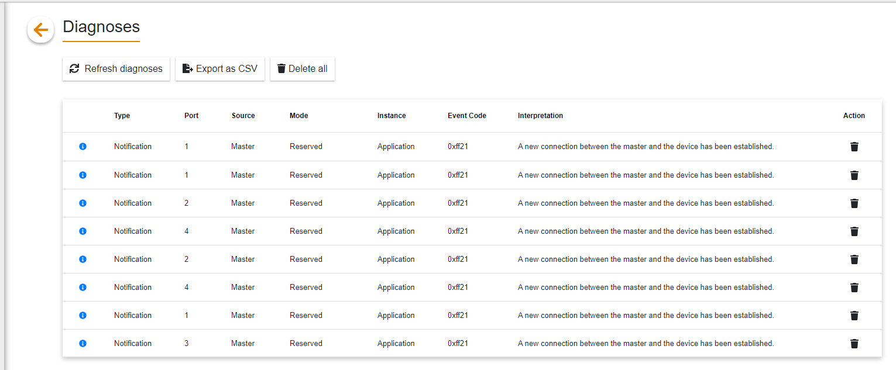Open the info icon of the fourth row
896x370 pixels.
point(83,231)
